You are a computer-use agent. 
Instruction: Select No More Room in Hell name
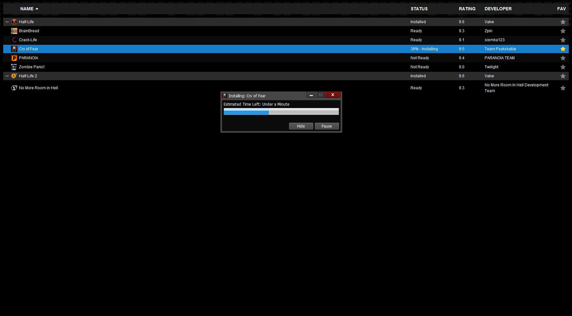click(39, 88)
